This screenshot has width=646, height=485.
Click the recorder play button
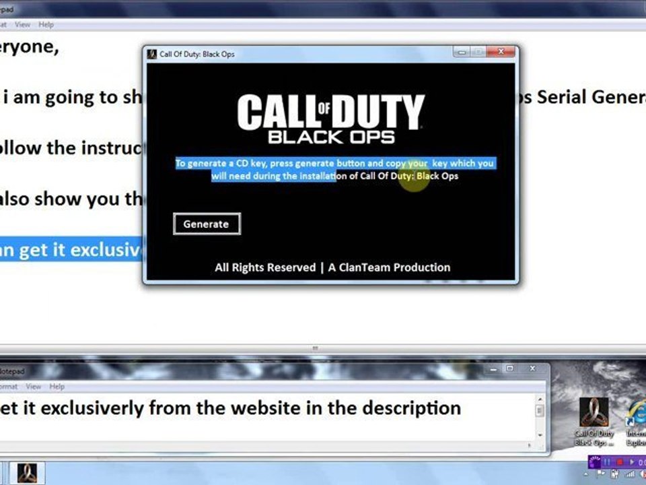tap(632, 462)
